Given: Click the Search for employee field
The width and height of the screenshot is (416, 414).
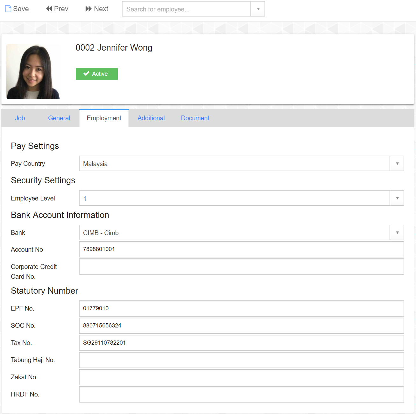Looking at the screenshot, I should click(187, 9).
